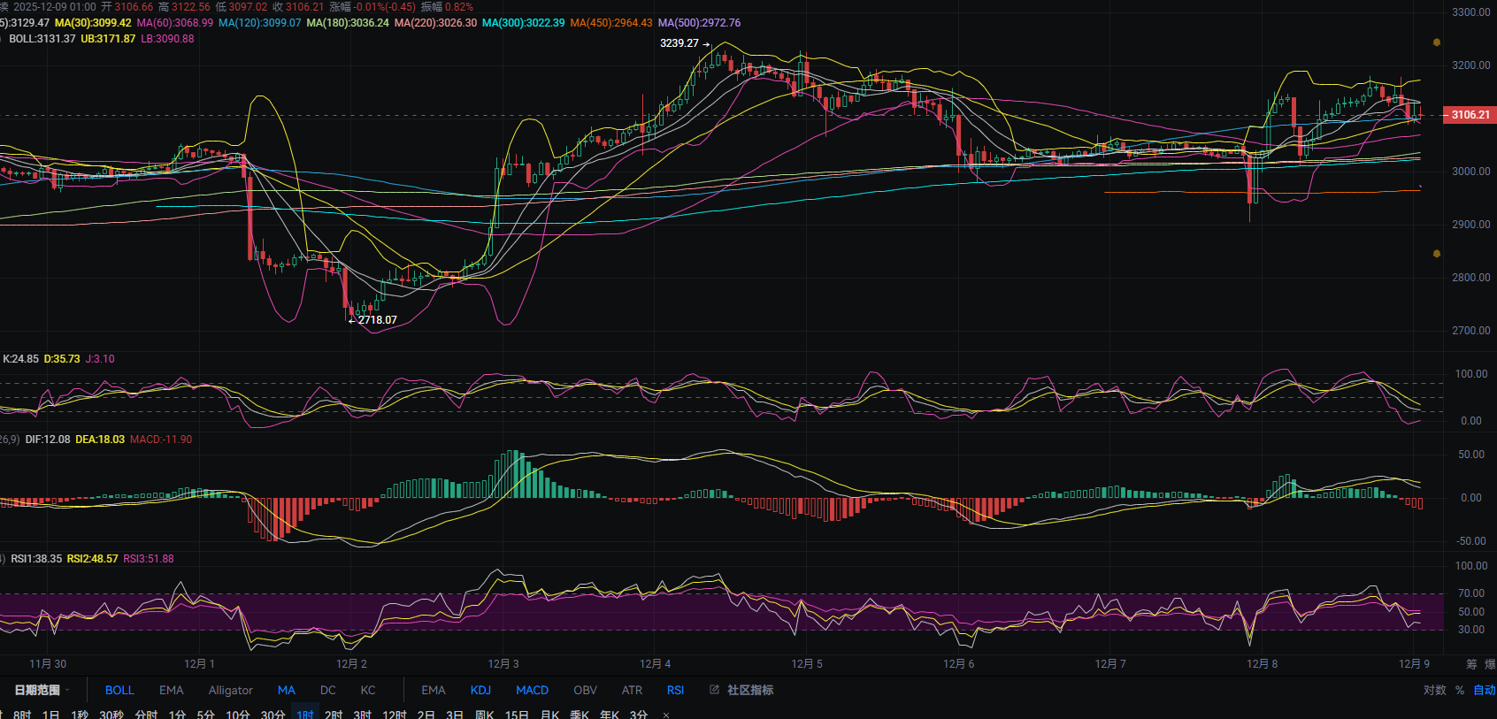Close the timeframe bar with the × icon
Viewport: 1497px width, 719px height.
click(x=666, y=715)
